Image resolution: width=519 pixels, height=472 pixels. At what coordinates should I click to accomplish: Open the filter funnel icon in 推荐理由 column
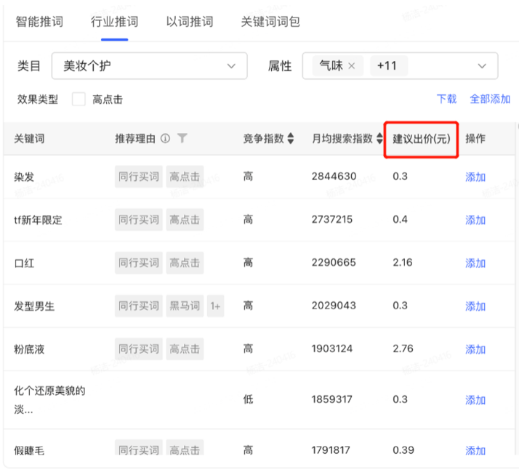(x=182, y=138)
